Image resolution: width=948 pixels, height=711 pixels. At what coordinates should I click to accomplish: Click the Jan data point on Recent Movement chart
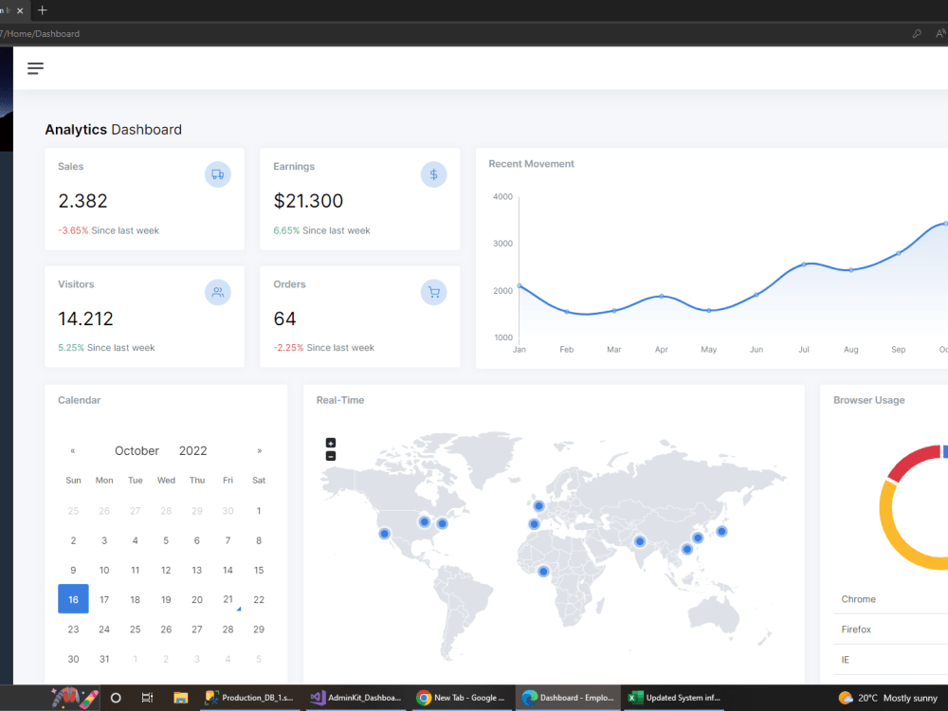coord(520,286)
